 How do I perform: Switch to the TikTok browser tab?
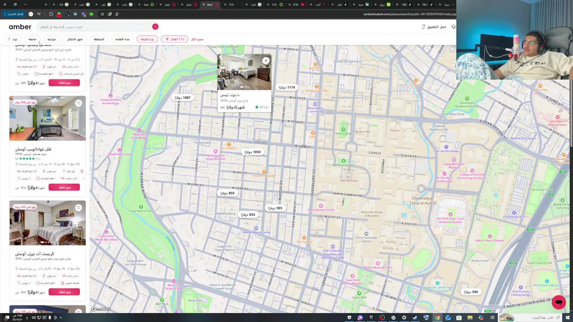point(425,4)
